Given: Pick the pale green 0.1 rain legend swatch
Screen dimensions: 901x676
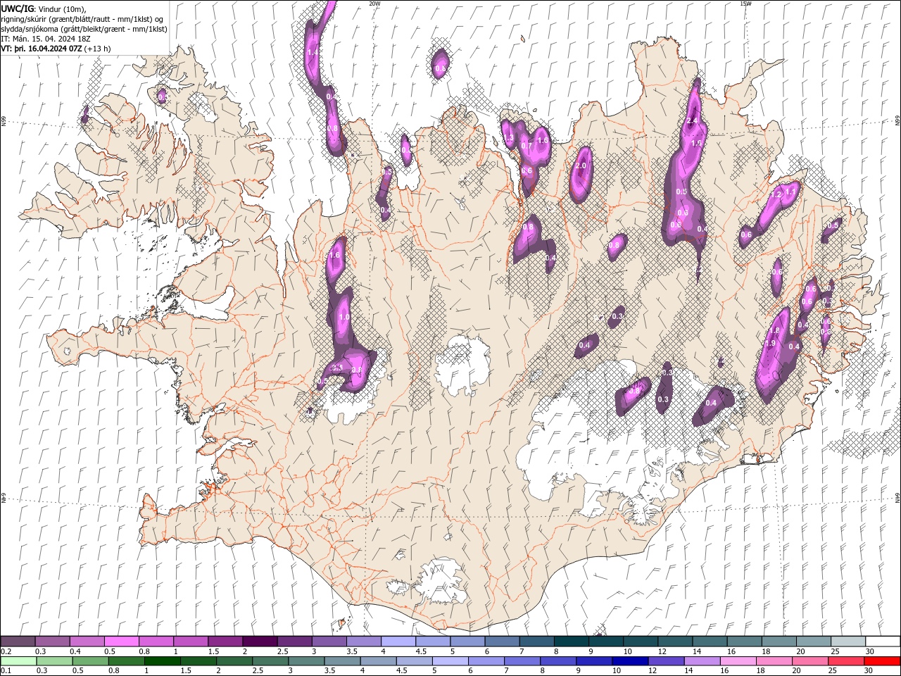Looking at the screenshot, I should coord(18,661).
